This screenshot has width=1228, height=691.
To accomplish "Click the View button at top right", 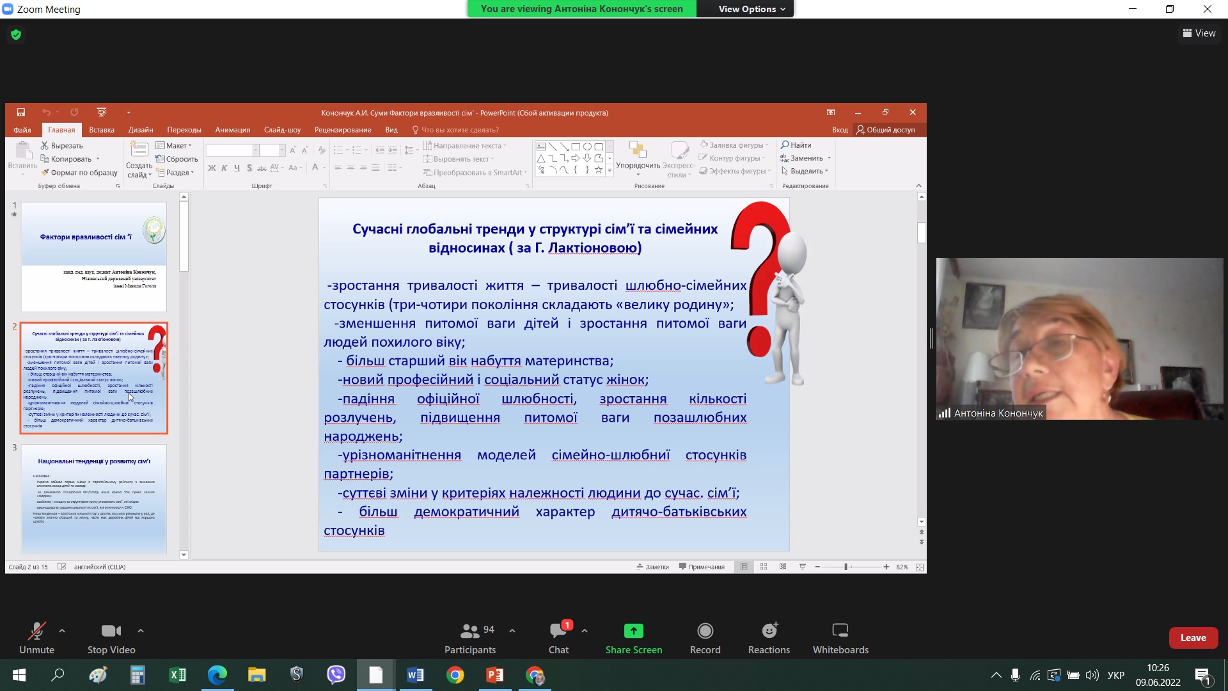I will point(1199,33).
